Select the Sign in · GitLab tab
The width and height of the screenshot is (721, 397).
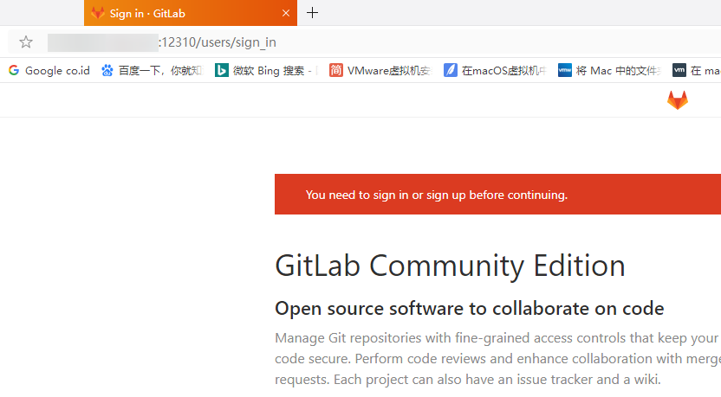click(x=191, y=13)
